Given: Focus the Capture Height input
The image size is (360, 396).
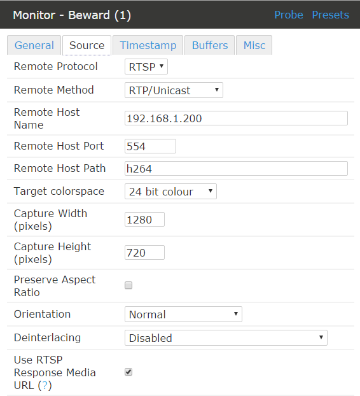Looking at the screenshot, I should [x=144, y=253].
